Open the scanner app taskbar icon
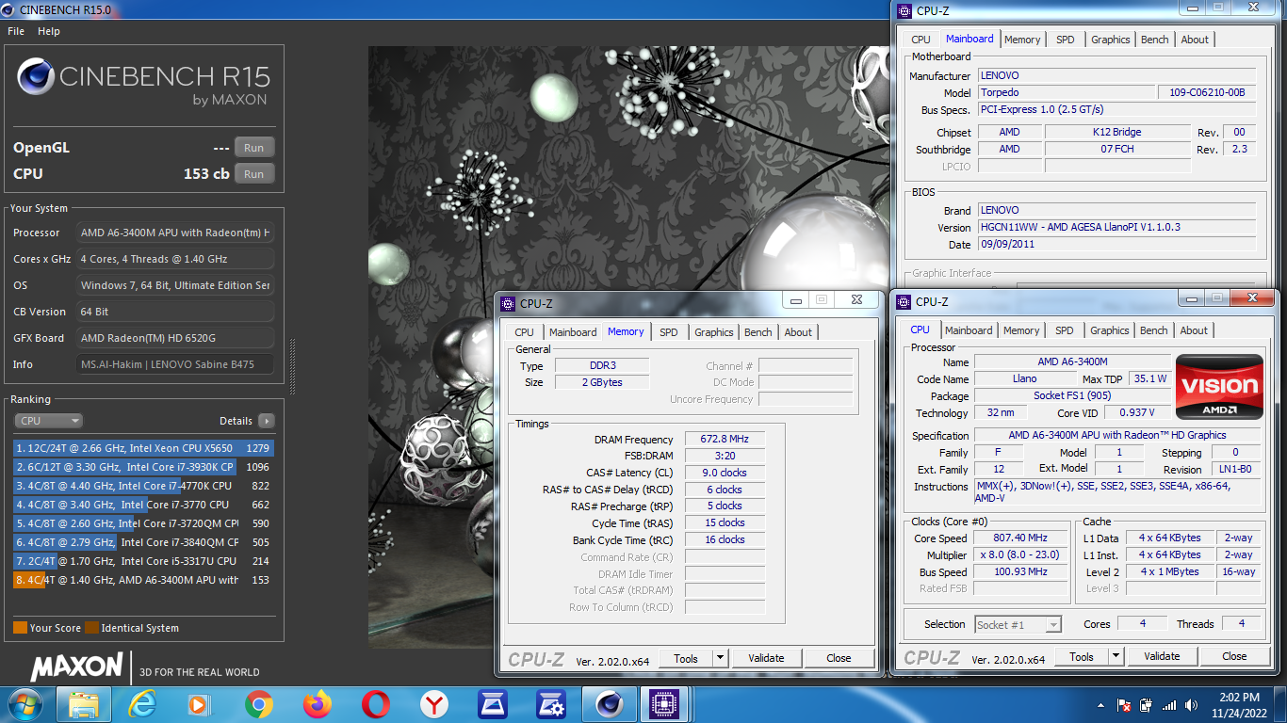Image resolution: width=1287 pixels, height=723 pixels. click(x=493, y=704)
